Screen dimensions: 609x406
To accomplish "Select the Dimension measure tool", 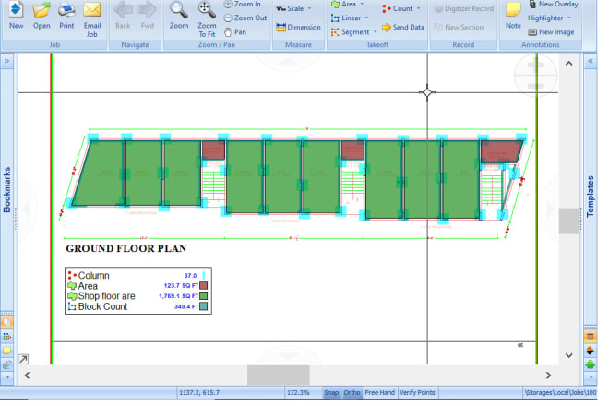I will [298, 27].
